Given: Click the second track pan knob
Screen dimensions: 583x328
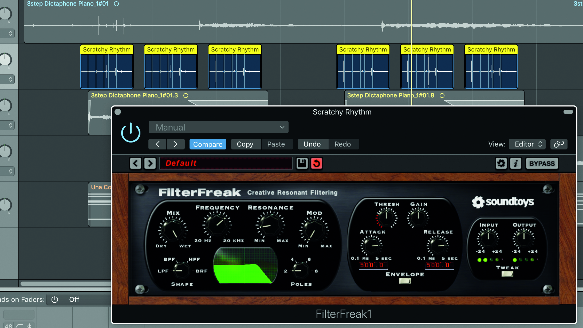Looking at the screenshot, I should point(5,60).
